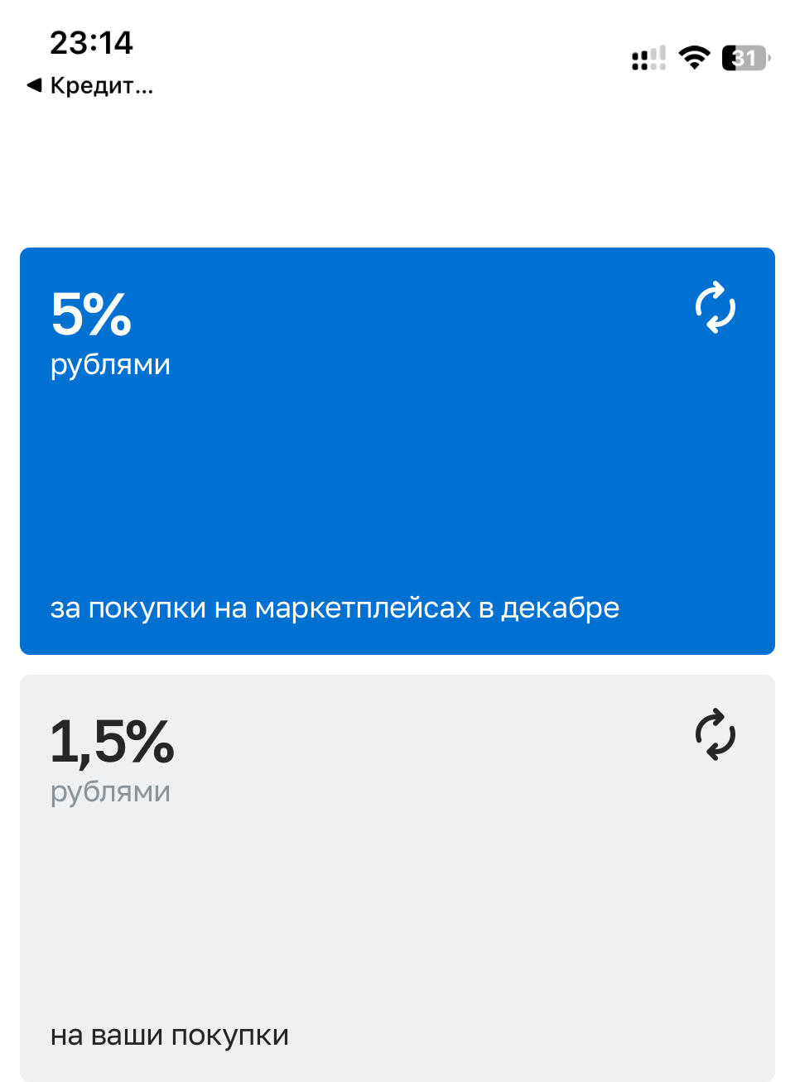Tap the cellular signal strength icon

(648, 59)
